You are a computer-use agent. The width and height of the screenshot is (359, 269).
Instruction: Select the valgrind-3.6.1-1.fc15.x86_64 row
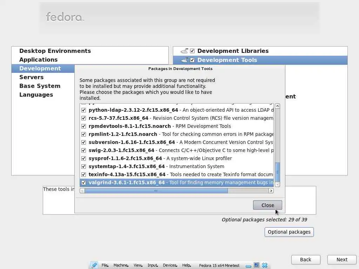point(177,182)
